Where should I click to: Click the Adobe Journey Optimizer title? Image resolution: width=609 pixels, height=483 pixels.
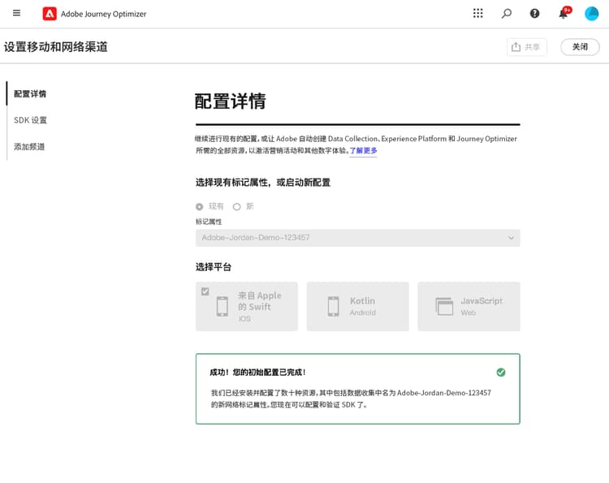[x=103, y=14]
